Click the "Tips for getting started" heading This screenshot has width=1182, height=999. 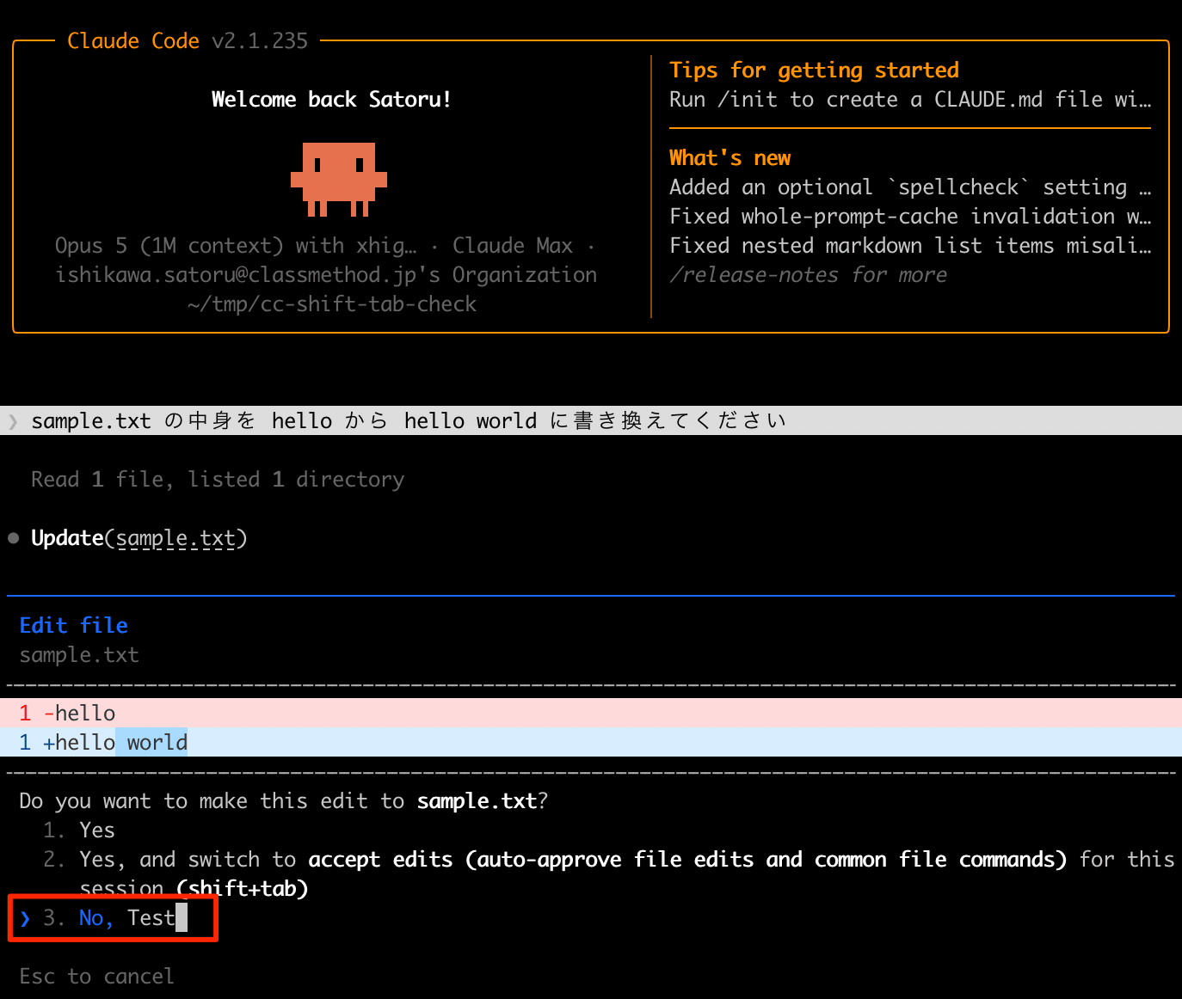pos(814,70)
